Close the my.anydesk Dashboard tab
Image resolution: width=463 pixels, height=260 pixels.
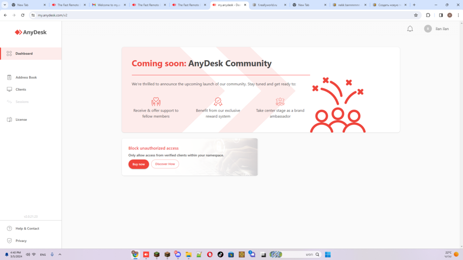point(245,5)
